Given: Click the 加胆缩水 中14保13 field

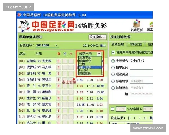Looking at the screenshot, I should (141, 88).
